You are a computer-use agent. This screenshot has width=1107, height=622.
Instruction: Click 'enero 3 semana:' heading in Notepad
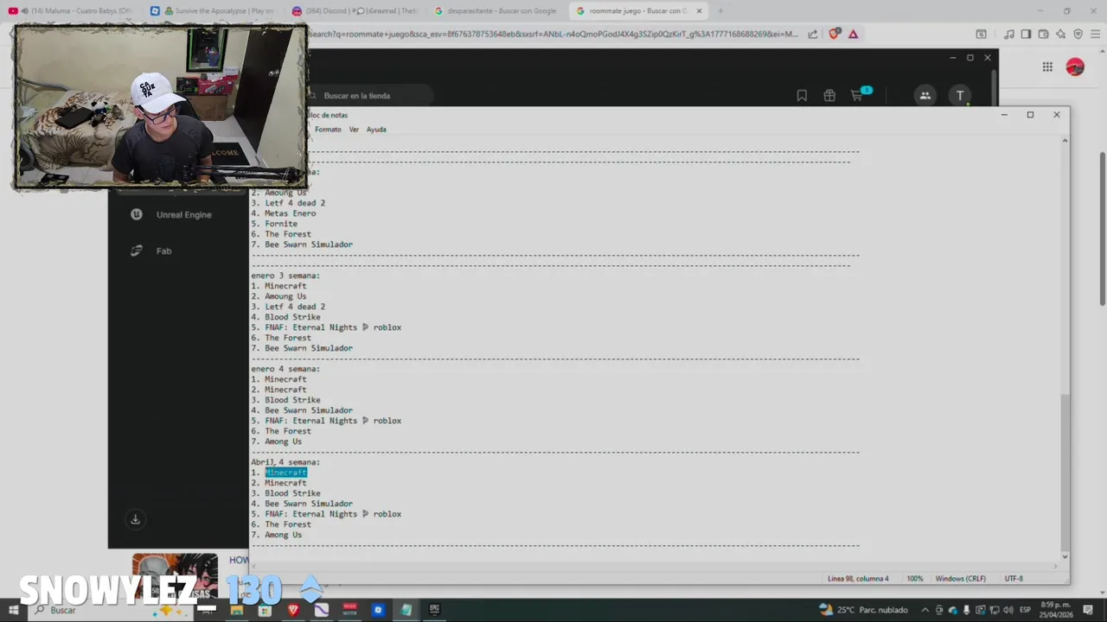pos(285,276)
